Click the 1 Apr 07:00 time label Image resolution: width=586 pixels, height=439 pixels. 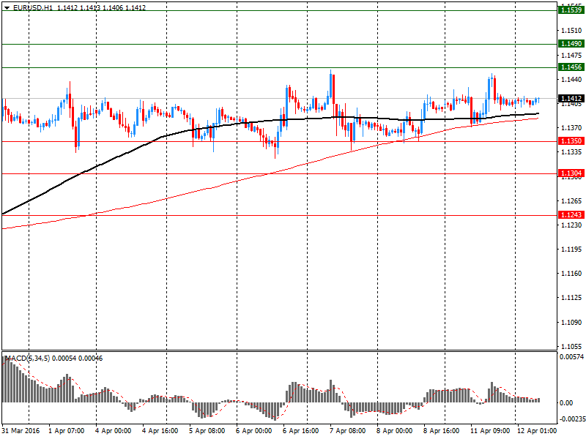point(67,431)
